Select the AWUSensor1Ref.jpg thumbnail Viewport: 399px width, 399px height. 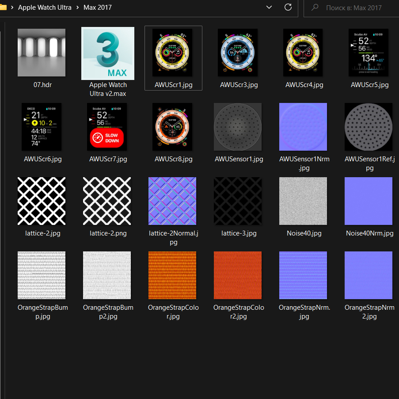369,127
